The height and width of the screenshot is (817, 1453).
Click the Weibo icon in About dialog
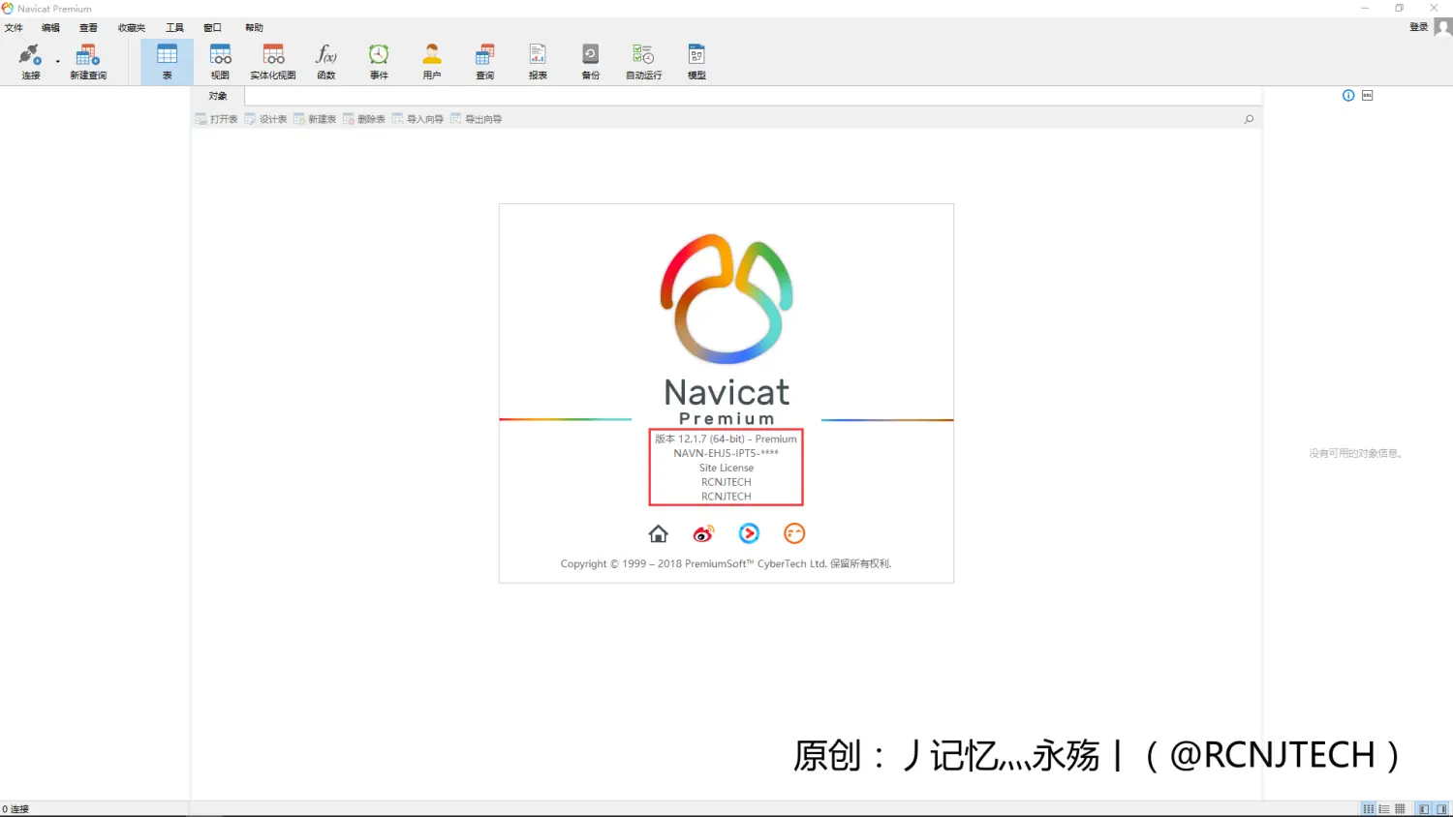point(703,533)
